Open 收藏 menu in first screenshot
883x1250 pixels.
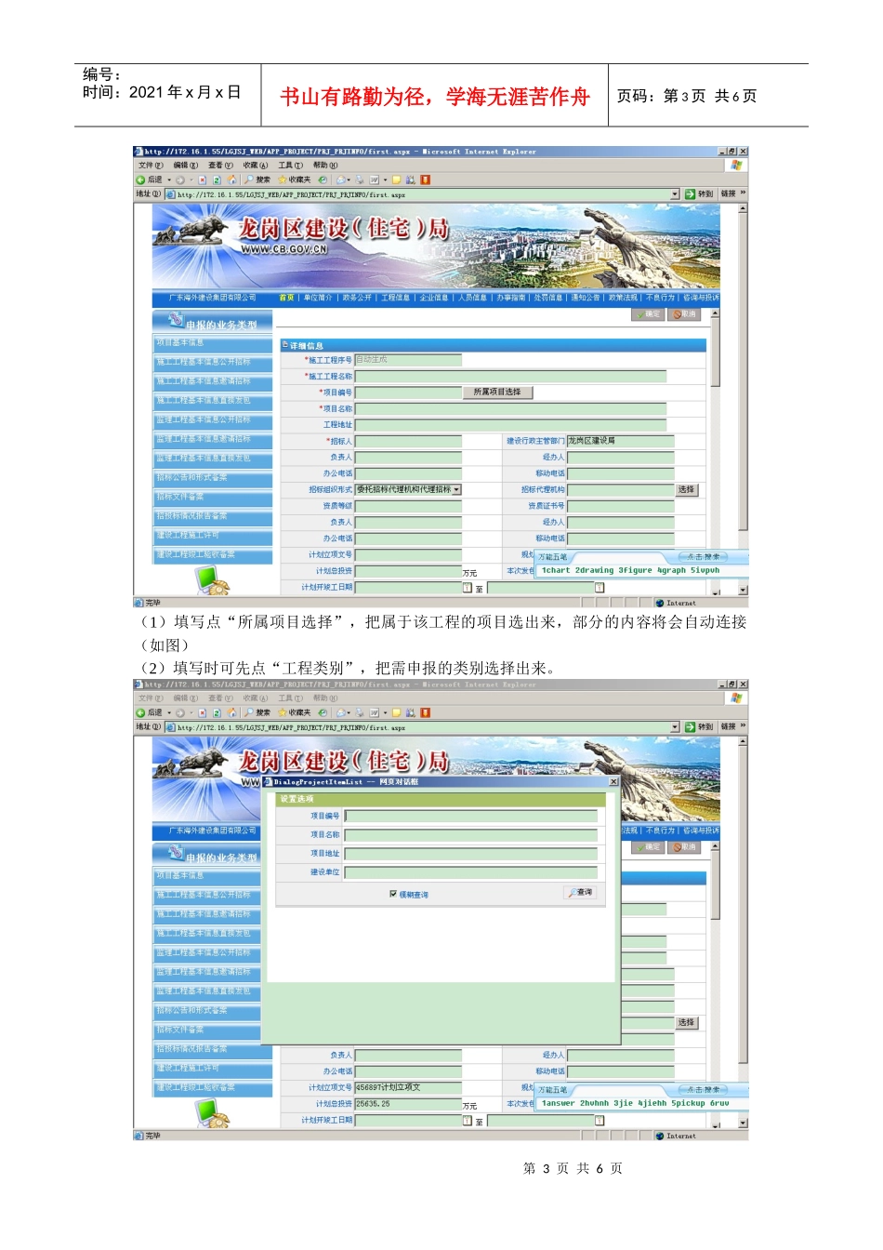(x=256, y=166)
